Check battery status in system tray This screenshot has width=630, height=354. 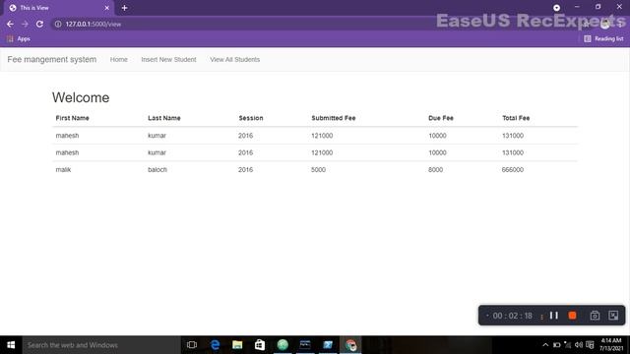click(x=556, y=345)
